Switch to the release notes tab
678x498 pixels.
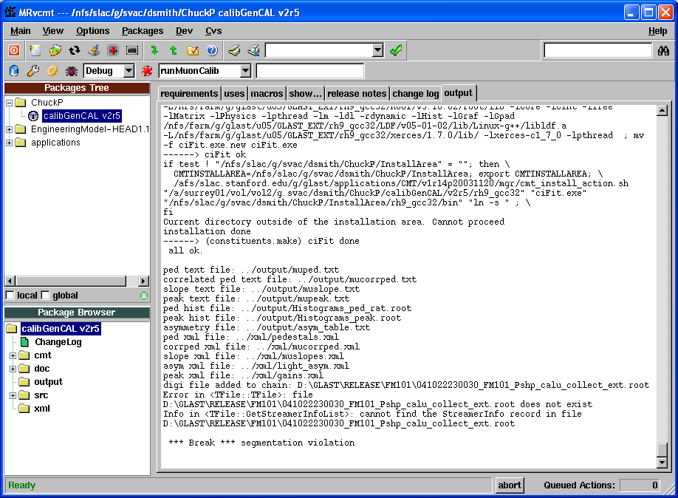click(x=357, y=93)
